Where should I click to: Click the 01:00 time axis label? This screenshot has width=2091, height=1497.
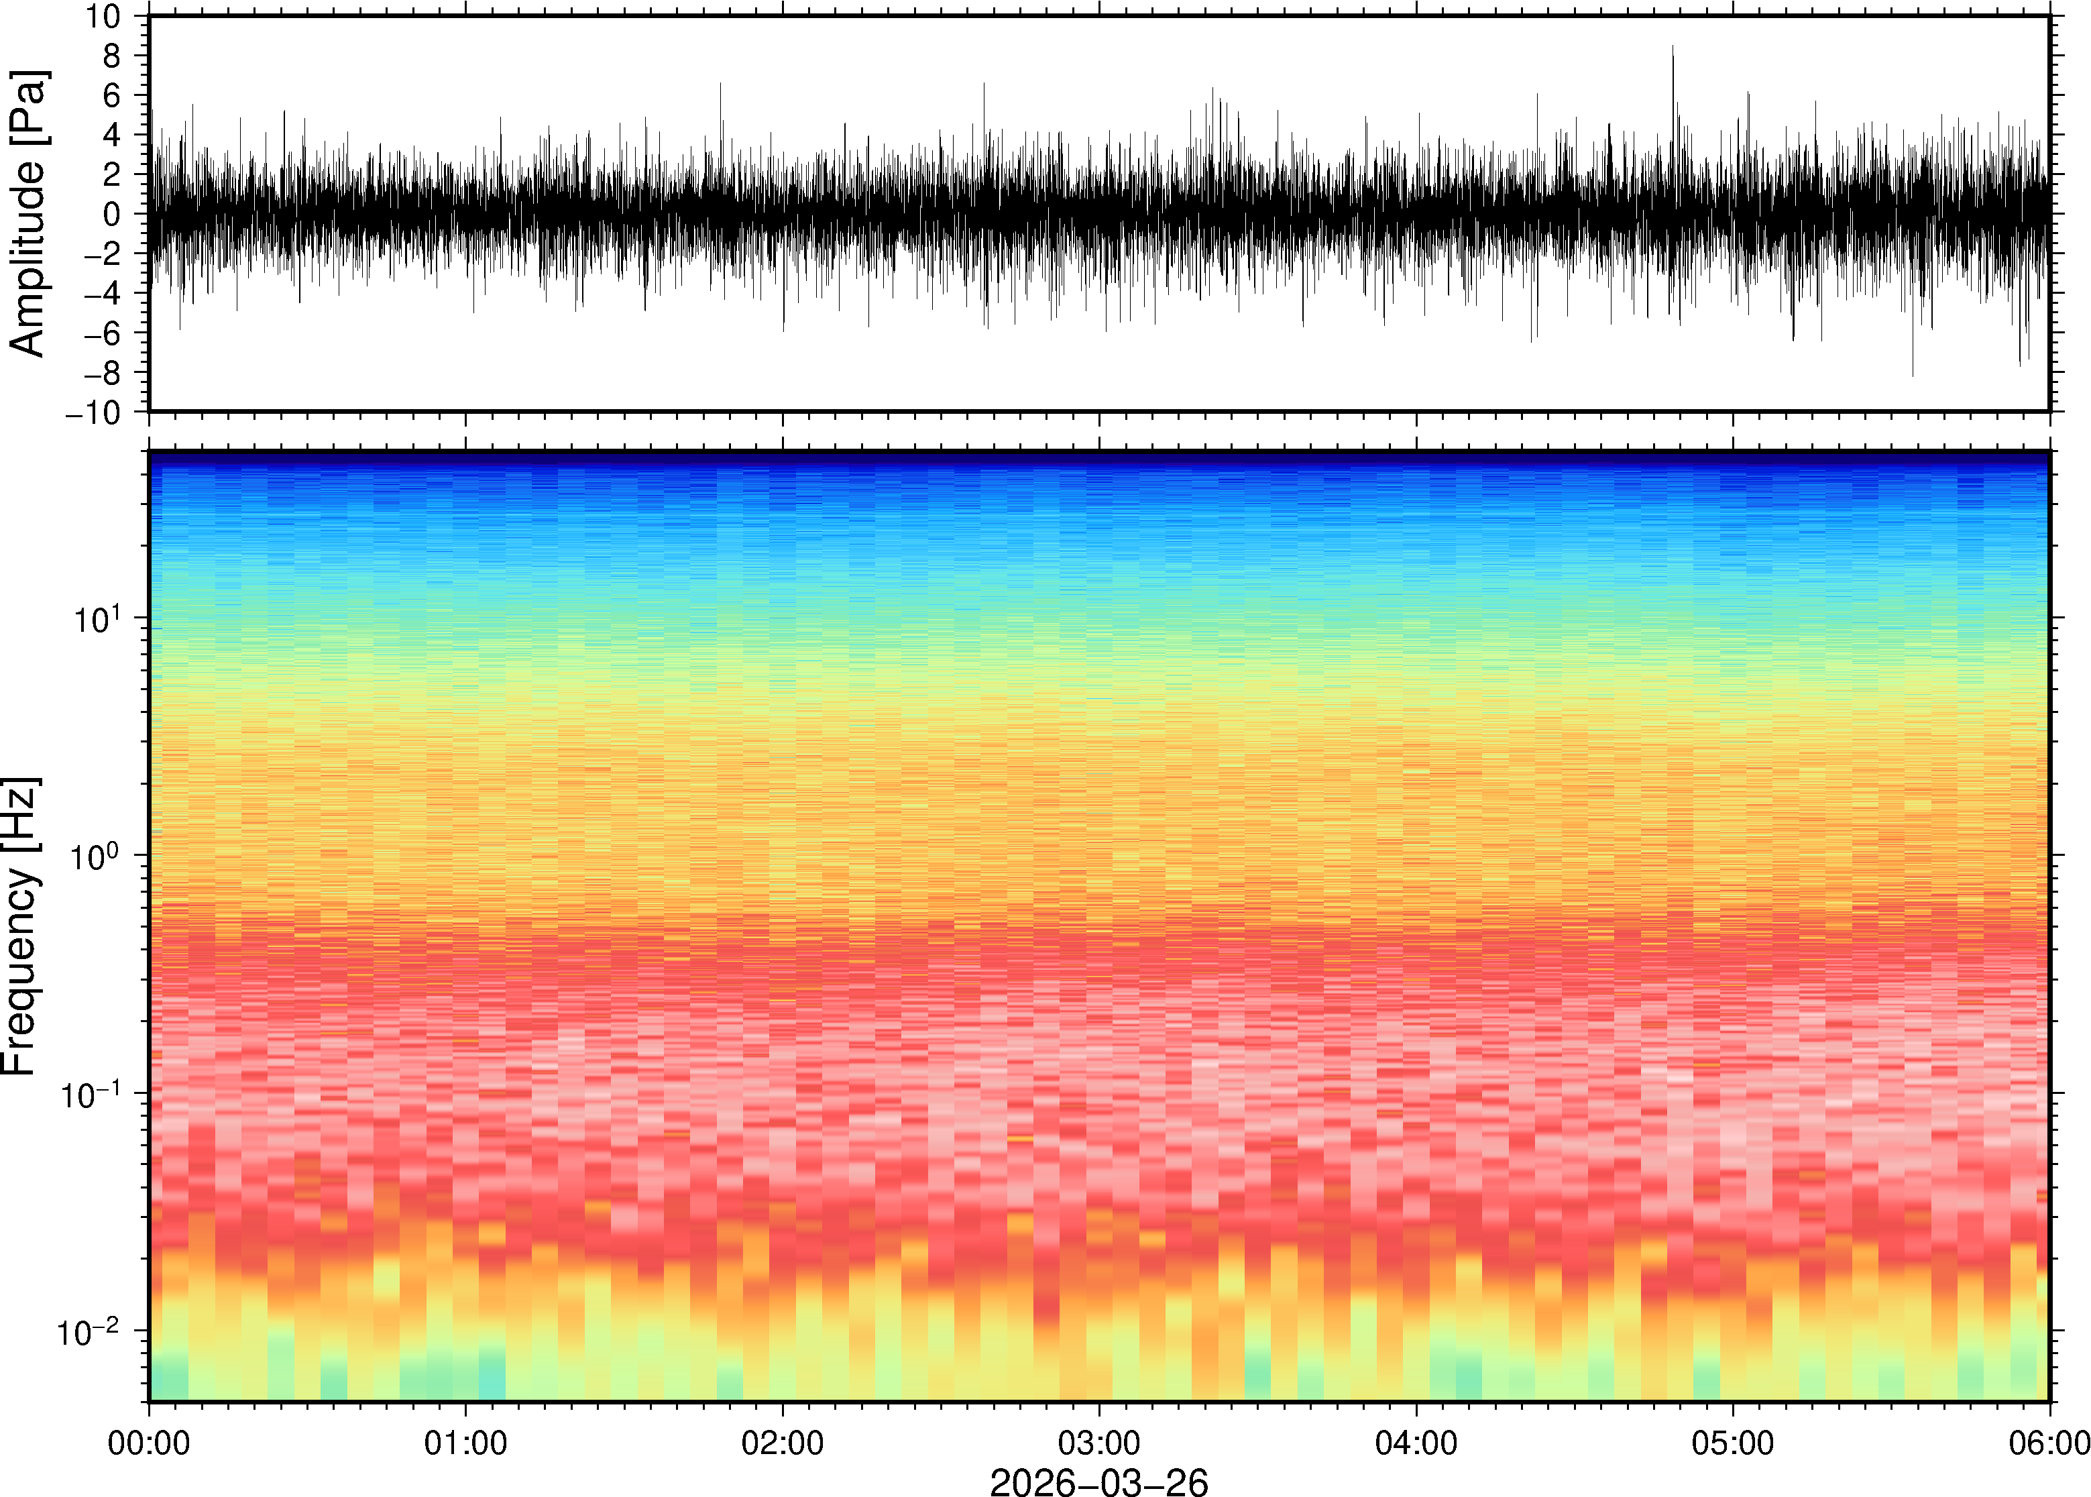465,1443
